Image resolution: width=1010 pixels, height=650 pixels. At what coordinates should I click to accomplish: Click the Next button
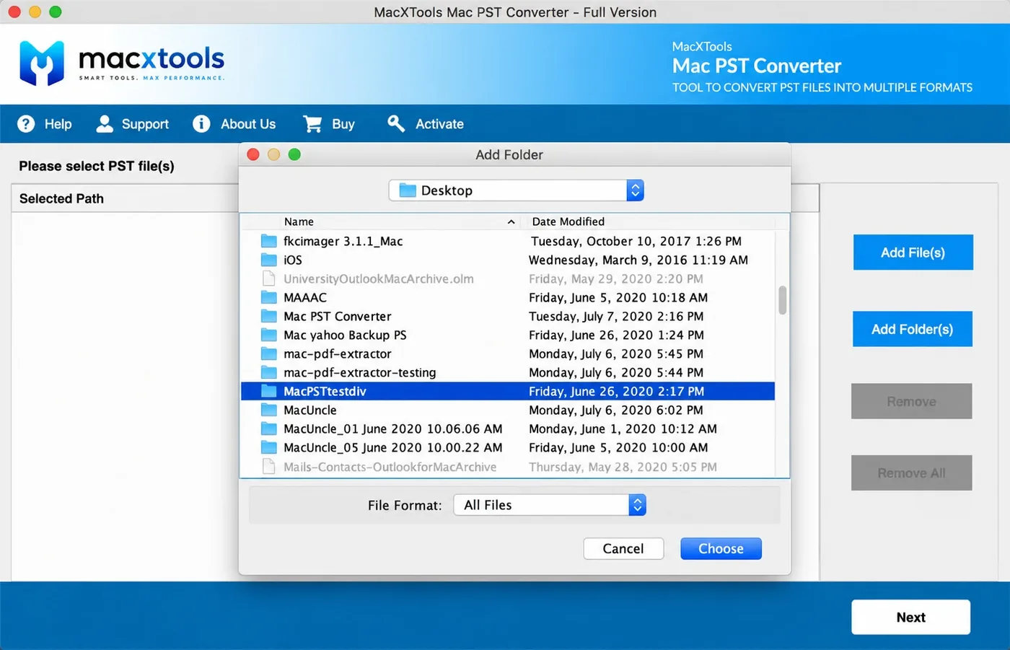click(910, 617)
